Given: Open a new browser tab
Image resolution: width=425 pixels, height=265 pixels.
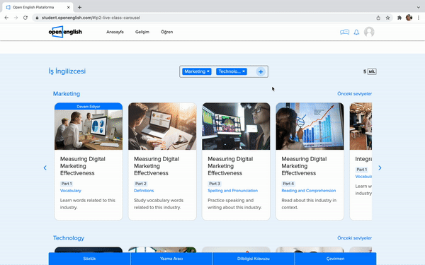Looking at the screenshot, I should click(79, 7).
